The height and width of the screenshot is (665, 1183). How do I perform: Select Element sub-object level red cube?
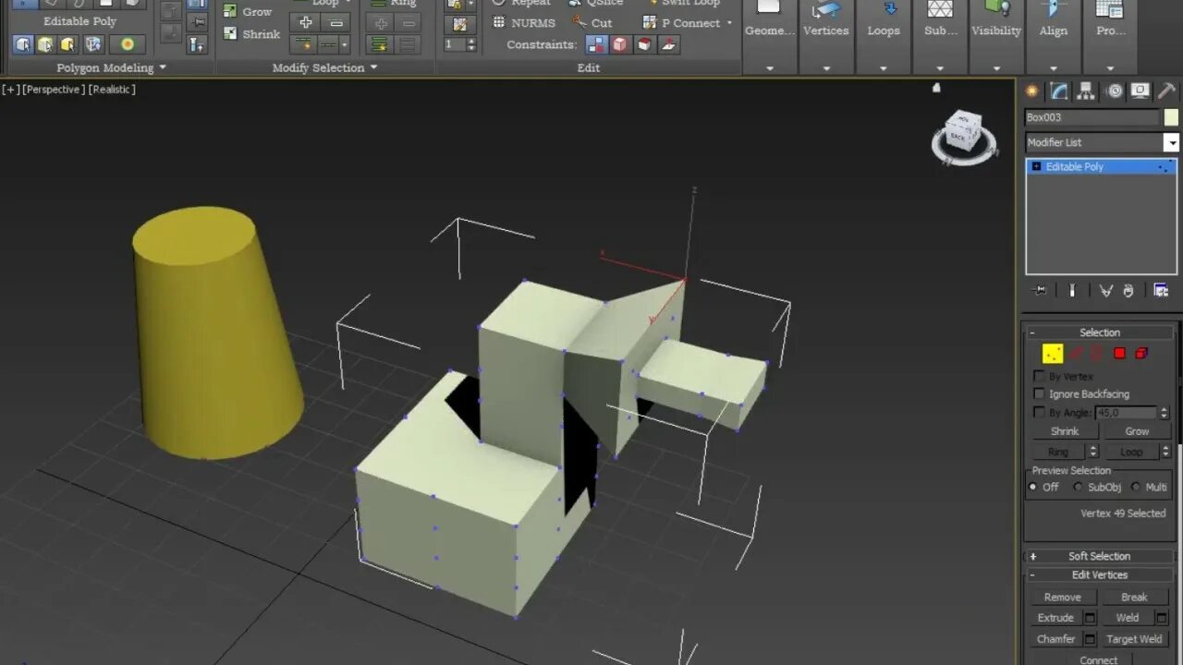(1141, 353)
